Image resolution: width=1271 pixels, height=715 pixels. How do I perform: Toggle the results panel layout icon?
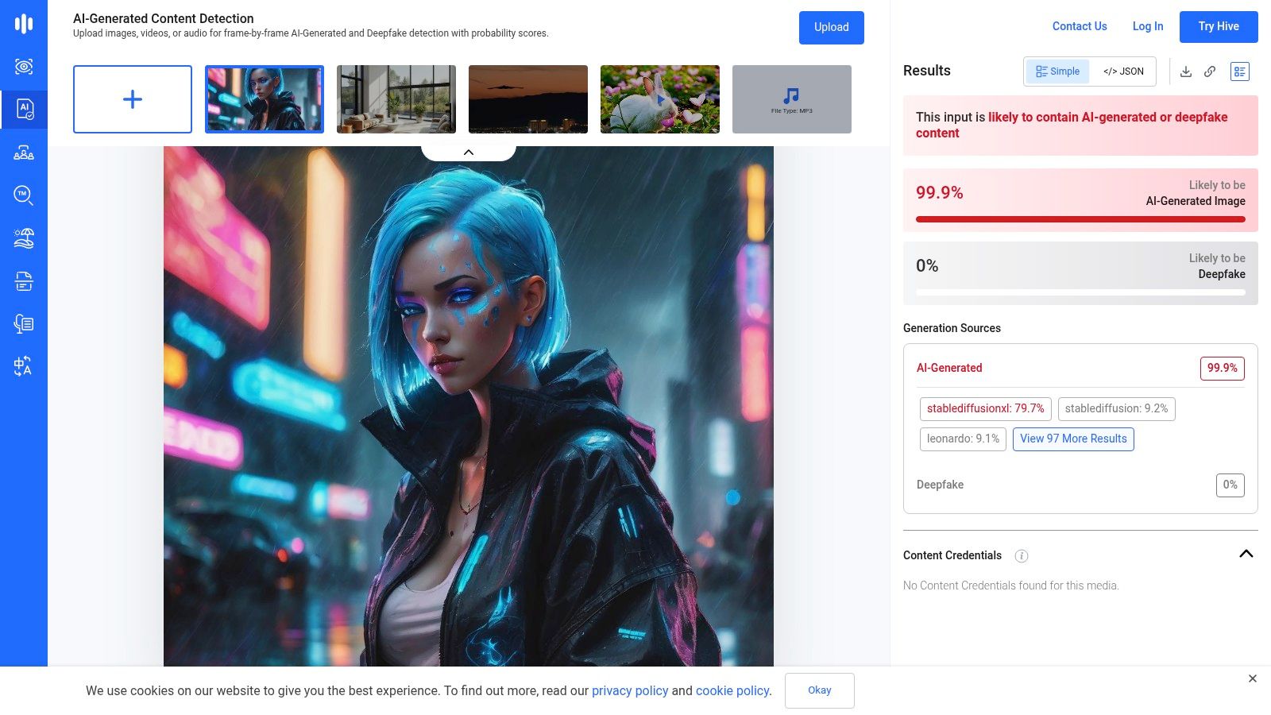coord(1240,71)
